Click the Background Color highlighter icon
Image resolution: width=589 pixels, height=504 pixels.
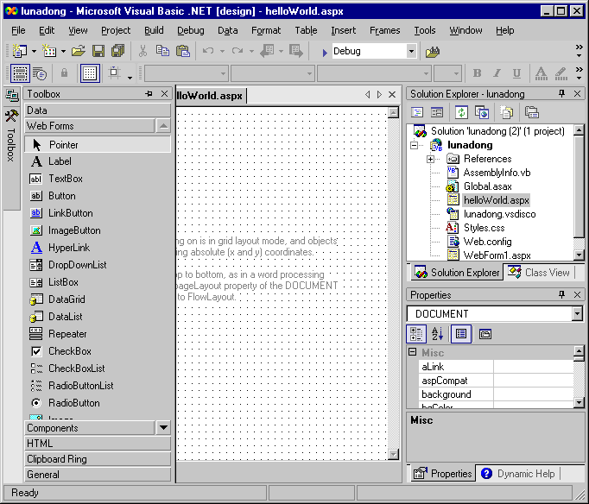click(561, 73)
